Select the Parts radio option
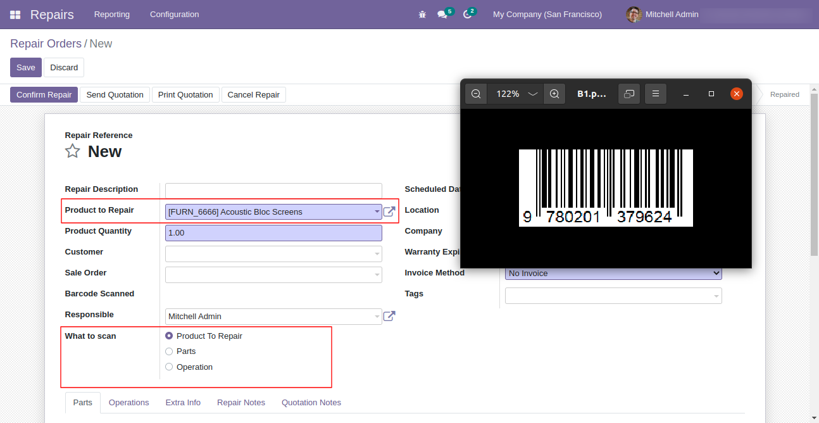 point(169,351)
